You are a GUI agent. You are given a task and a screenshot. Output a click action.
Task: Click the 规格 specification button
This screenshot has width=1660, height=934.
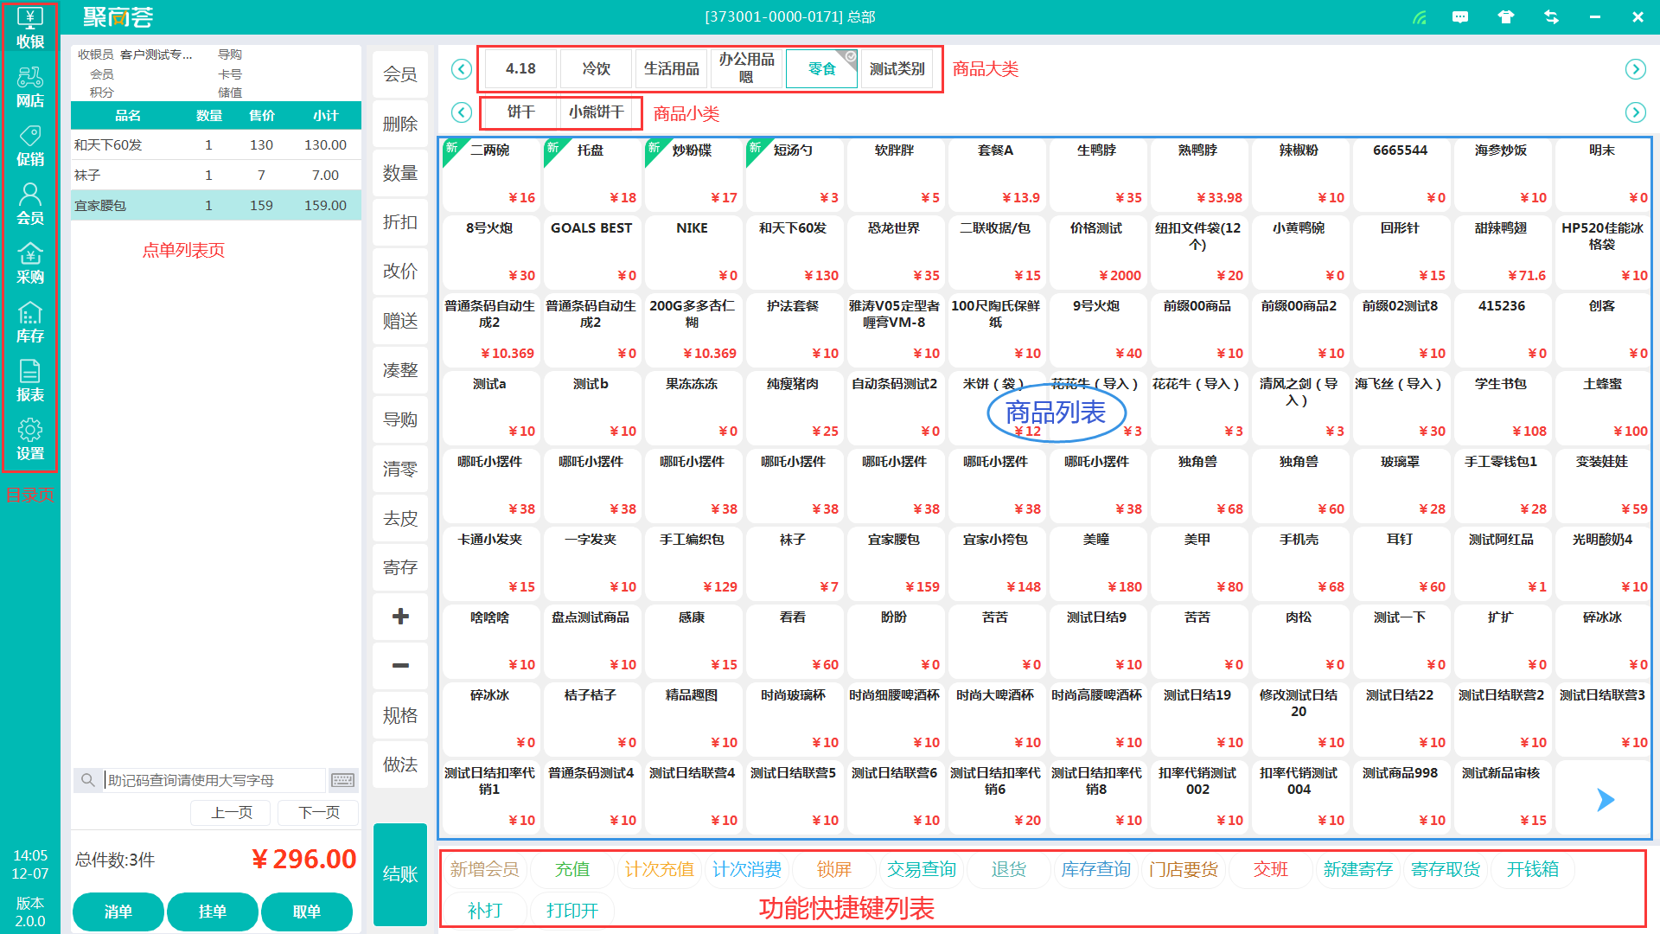[x=400, y=715]
